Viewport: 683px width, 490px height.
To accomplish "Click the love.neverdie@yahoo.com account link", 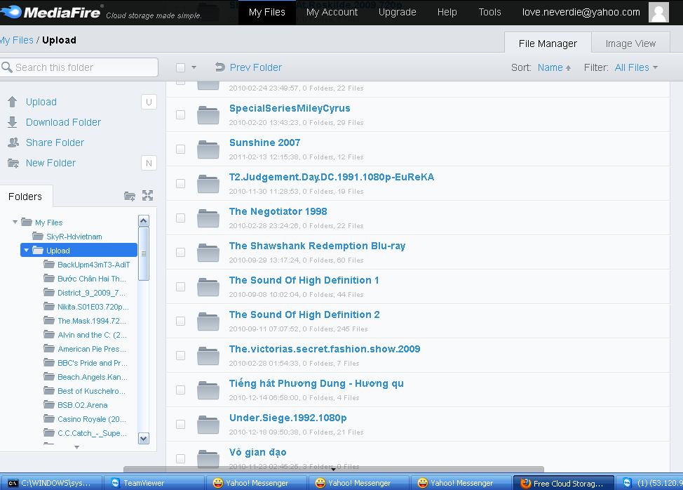I will tap(581, 12).
